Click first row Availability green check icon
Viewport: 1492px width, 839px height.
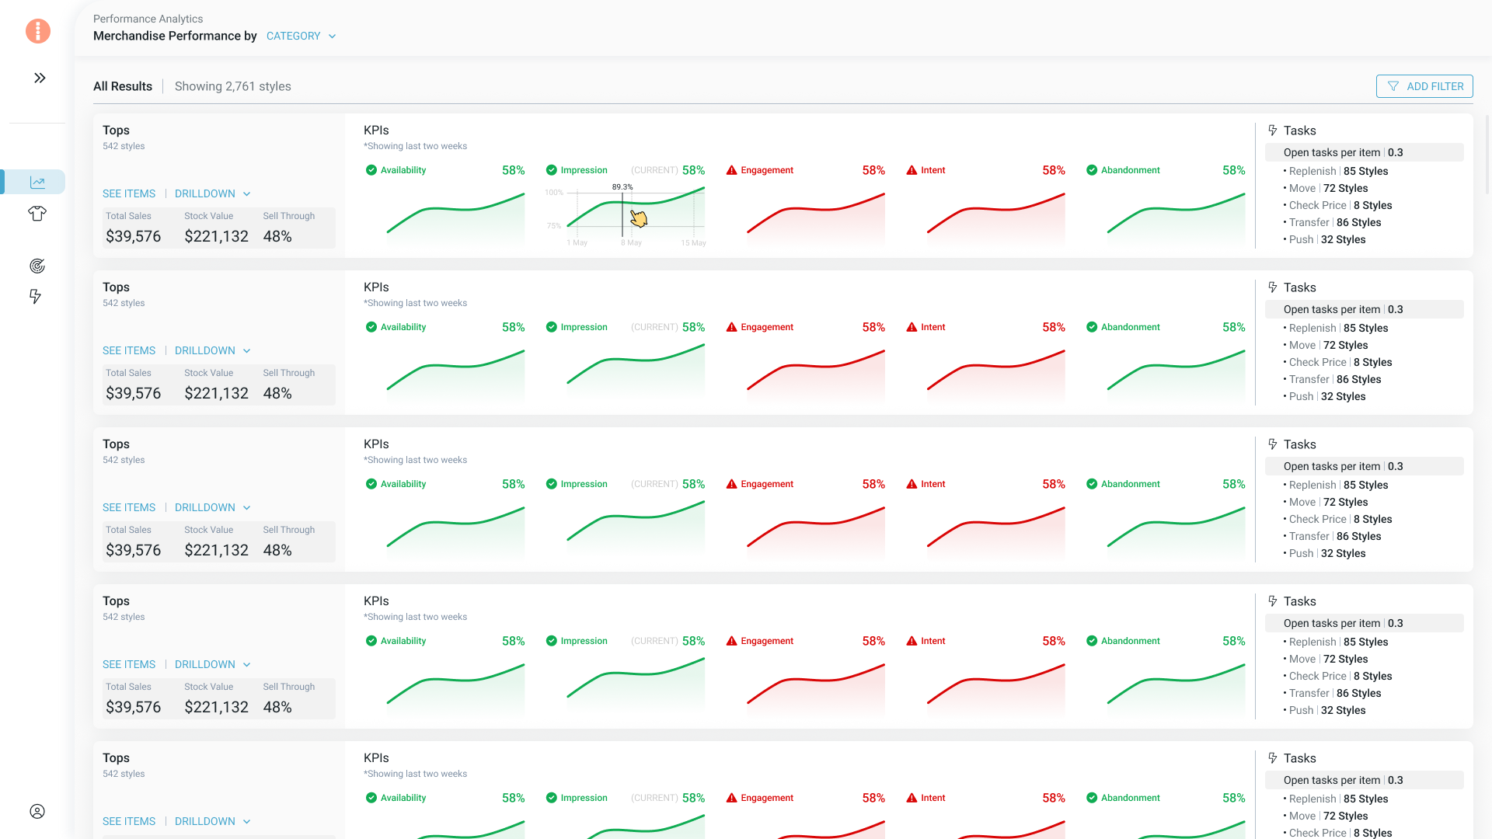tap(371, 170)
